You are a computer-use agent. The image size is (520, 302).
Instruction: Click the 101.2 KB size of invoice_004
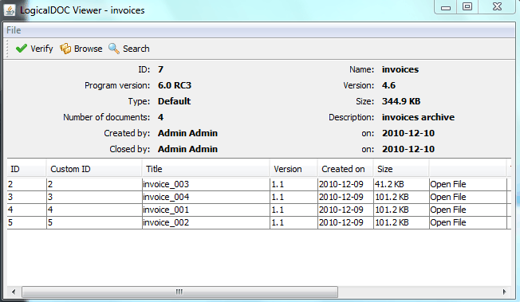click(401, 197)
